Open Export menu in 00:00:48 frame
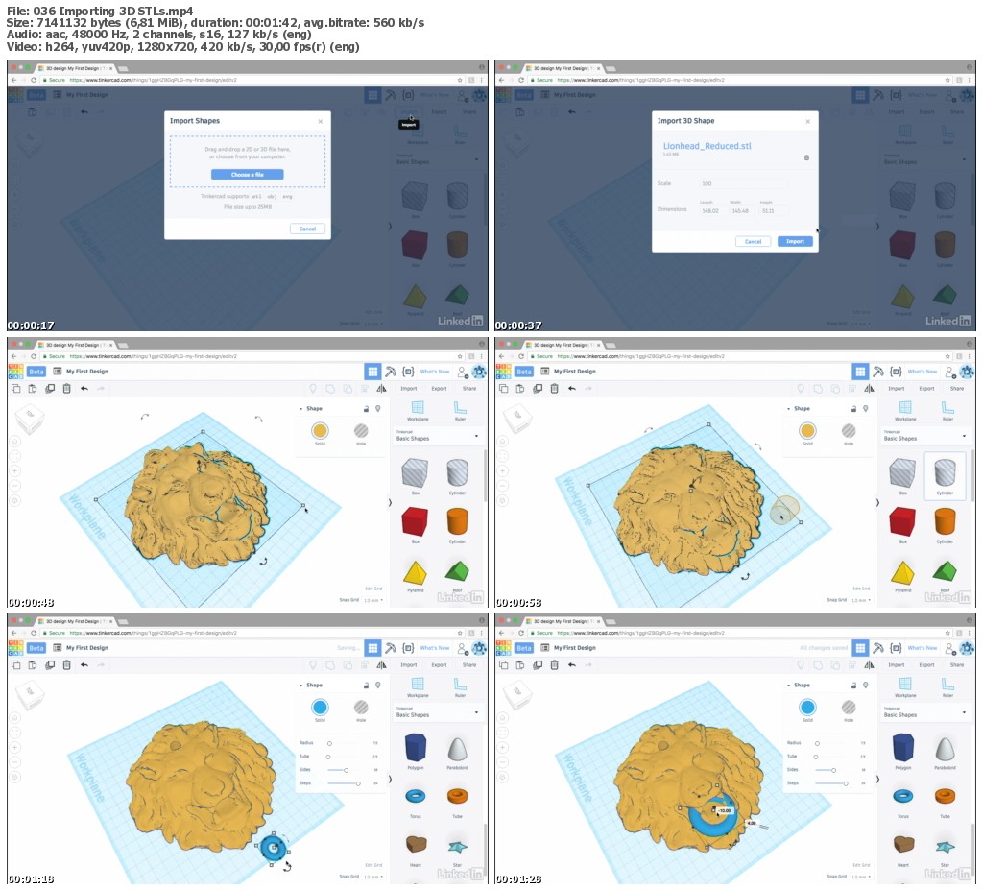This screenshot has width=983, height=890. coord(439,389)
